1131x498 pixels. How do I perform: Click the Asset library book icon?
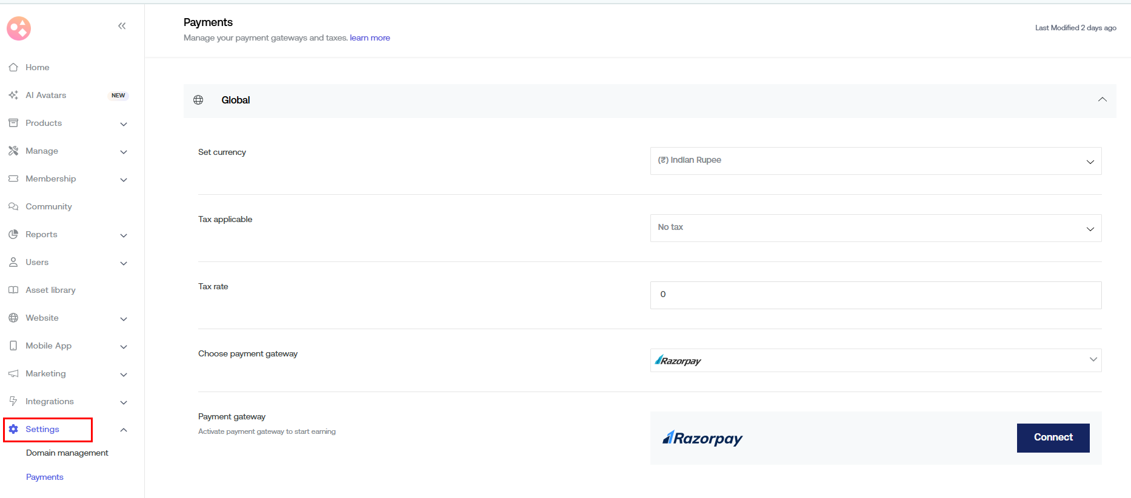13,290
